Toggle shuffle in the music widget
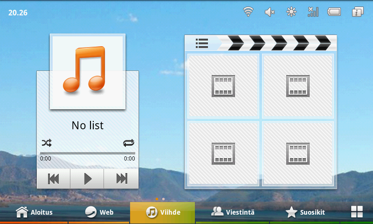This screenshot has width=373, height=224. click(x=47, y=143)
